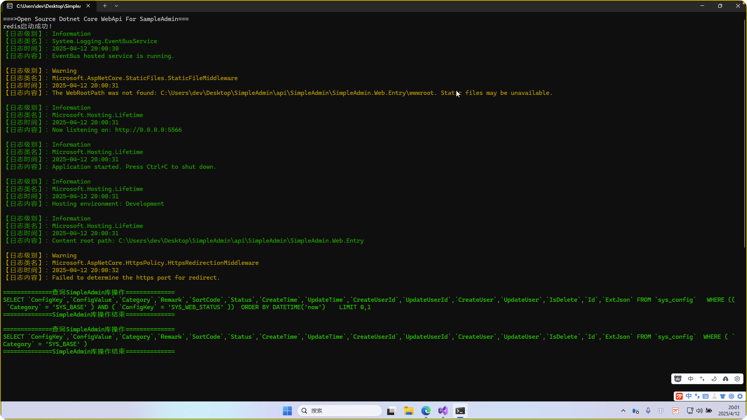Click the terminal vertical scrollbar
Screen dimensions: 747x420
(x=745, y=132)
